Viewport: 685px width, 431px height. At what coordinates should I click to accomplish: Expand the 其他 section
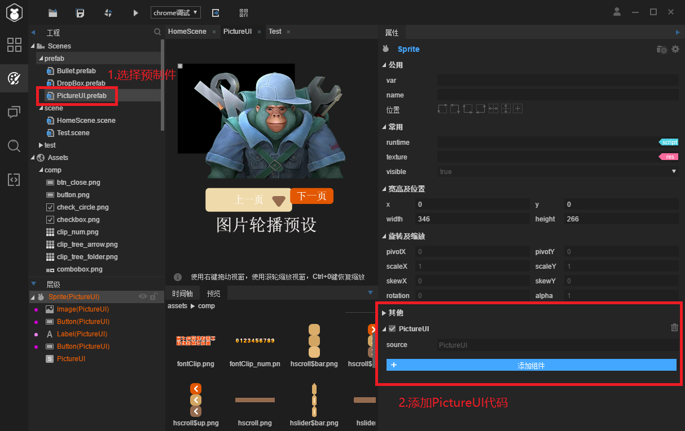point(384,313)
